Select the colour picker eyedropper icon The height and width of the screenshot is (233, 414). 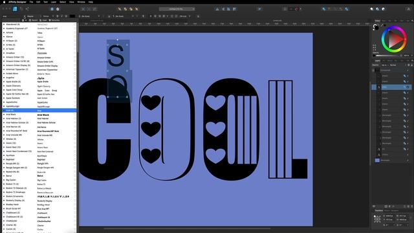tap(382, 26)
